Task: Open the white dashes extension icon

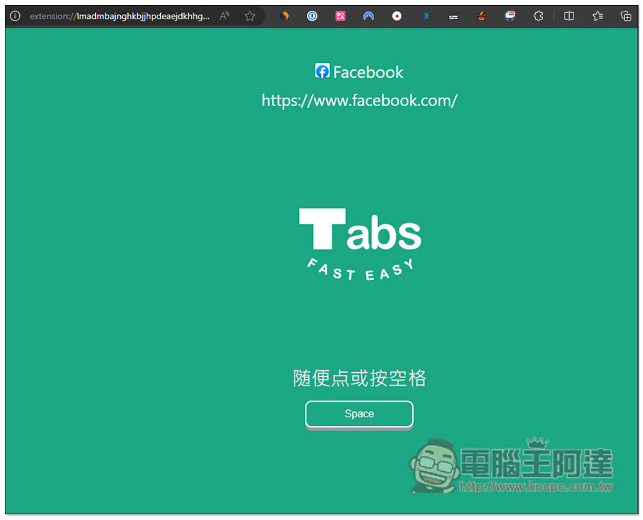Action: 453,17
